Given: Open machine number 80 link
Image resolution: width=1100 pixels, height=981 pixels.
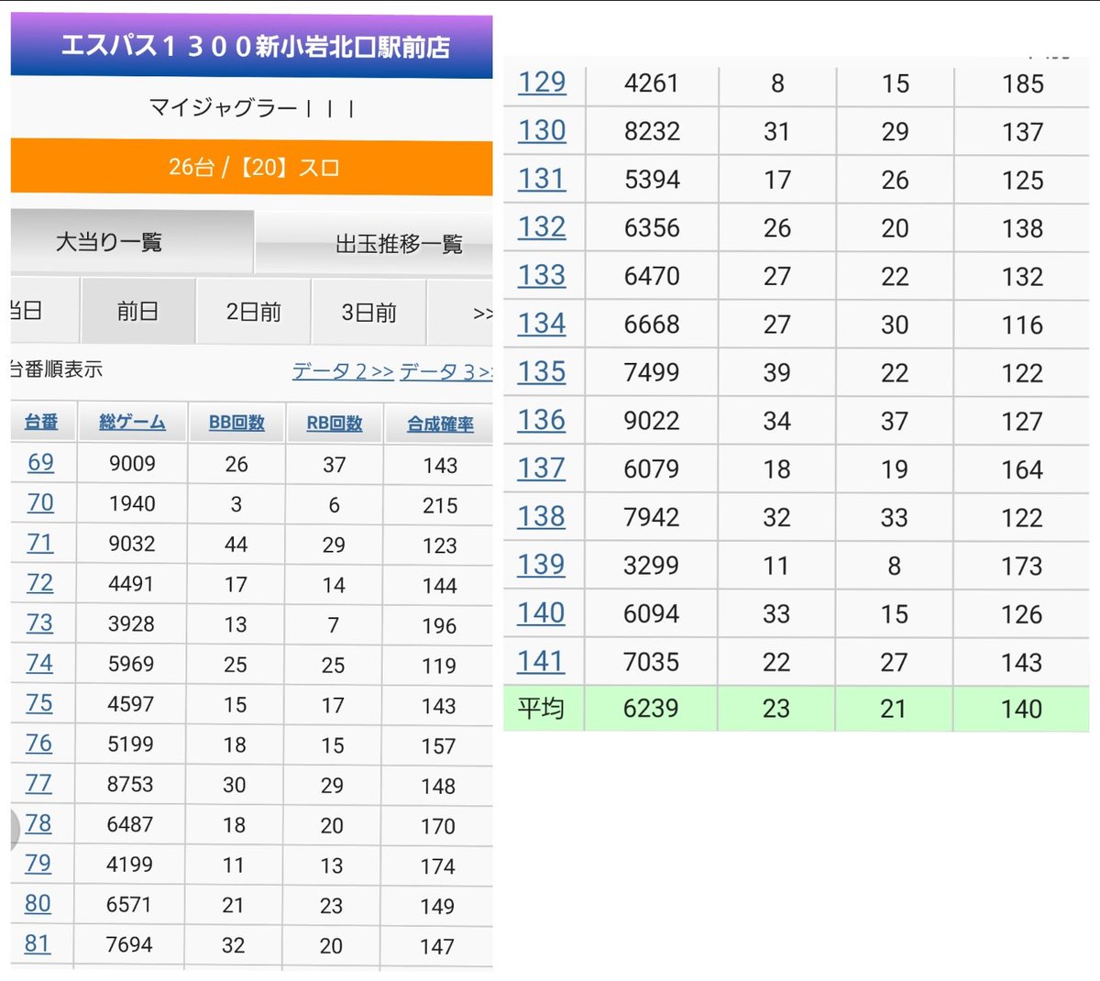Looking at the screenshot, I should point(38,904).
